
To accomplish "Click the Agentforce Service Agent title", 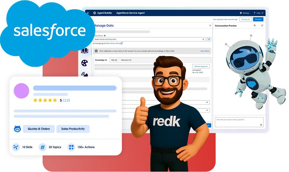I will (x=130, y=13).
